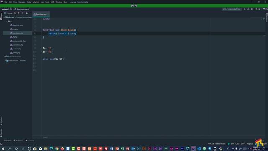Launch Firefox from the taskbar
268x151 pixels.
(62, 148)
